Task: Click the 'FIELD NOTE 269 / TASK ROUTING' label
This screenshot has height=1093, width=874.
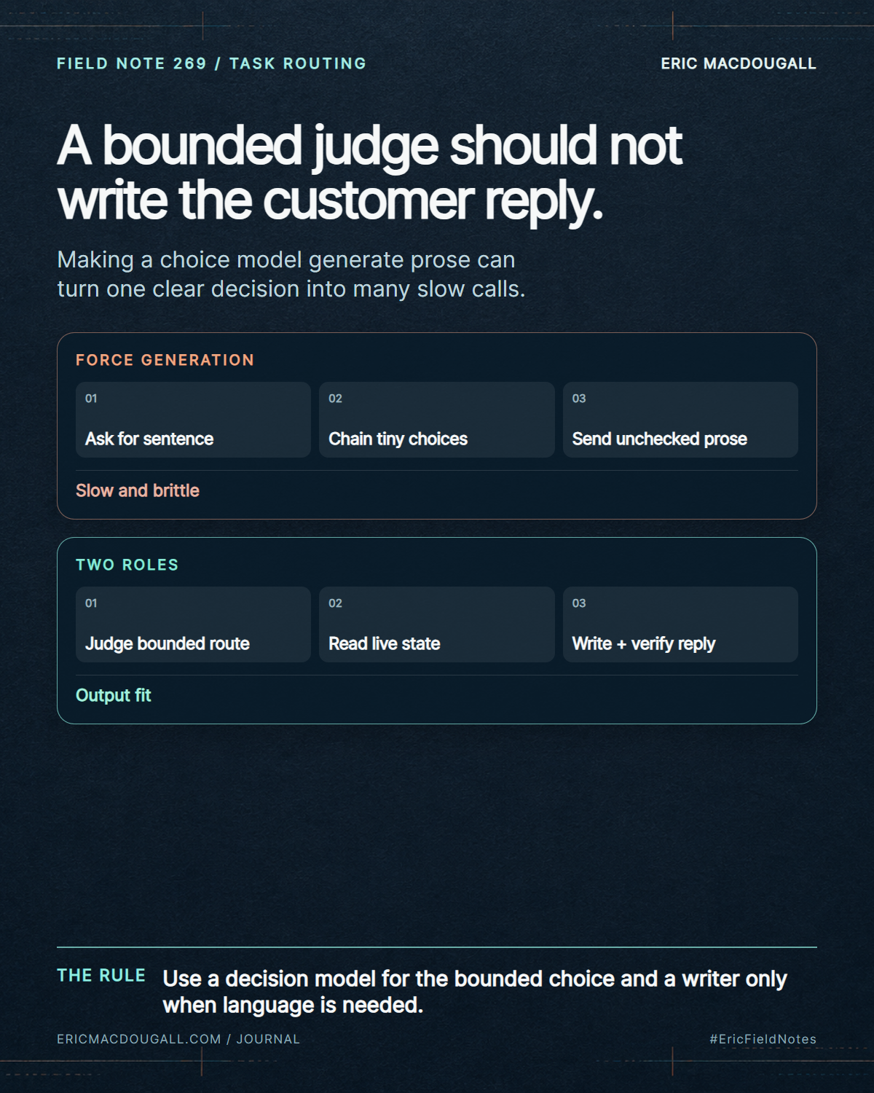Action: [211, 63]
